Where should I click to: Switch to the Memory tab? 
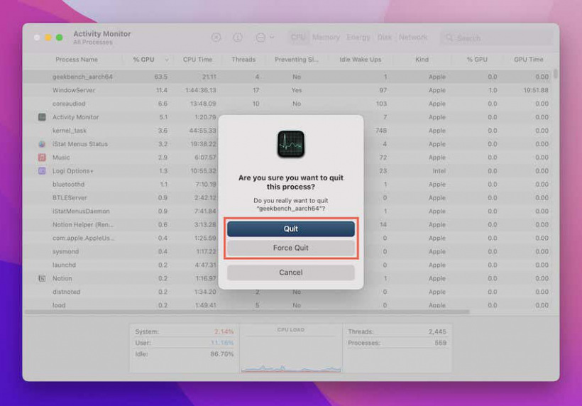point(326,38)
